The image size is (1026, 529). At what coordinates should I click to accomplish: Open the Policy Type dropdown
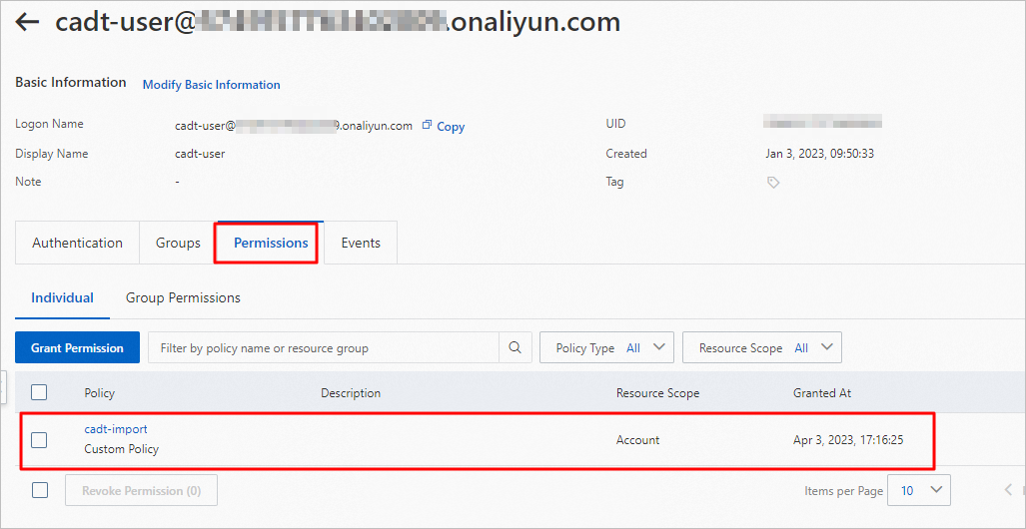click(606, 347)
